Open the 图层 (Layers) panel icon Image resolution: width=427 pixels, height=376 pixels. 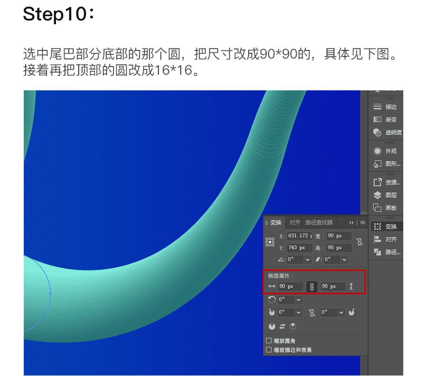click(x=377, y=195)
